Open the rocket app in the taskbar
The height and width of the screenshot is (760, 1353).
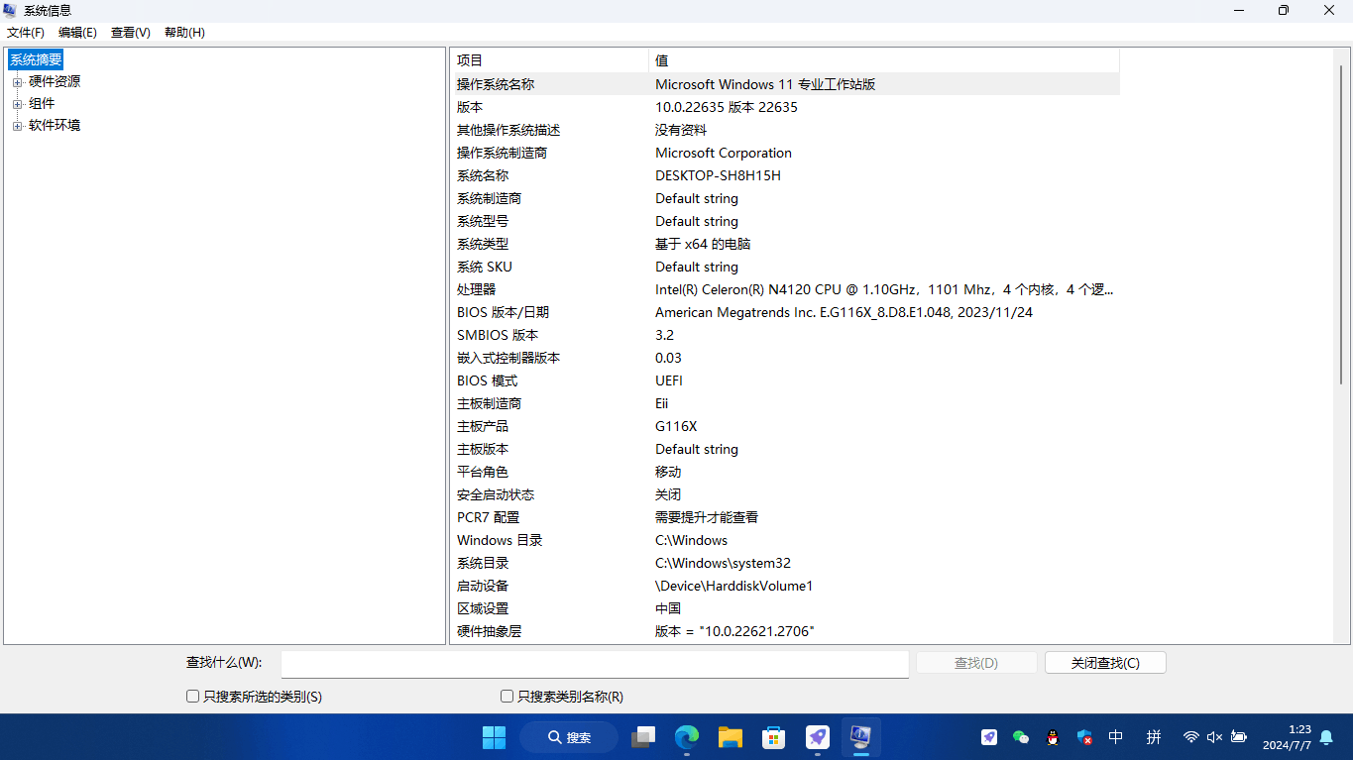(x=818, y=737)
